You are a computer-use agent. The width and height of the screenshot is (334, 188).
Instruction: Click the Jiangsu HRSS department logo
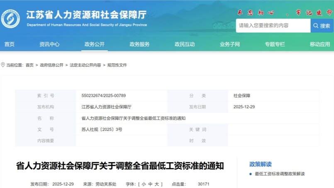pyautogui.click(x=11, y=19)
